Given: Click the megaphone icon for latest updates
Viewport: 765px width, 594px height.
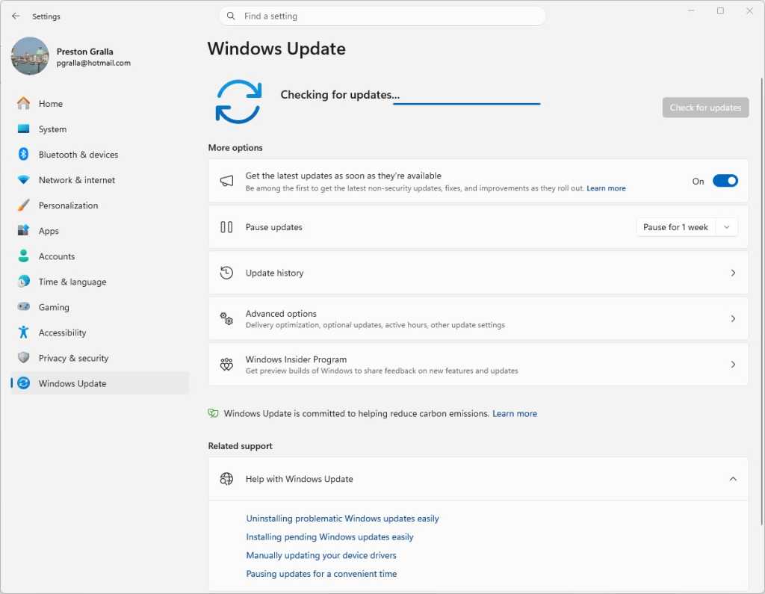Looking at the screenshot, I should coord(226,181).
